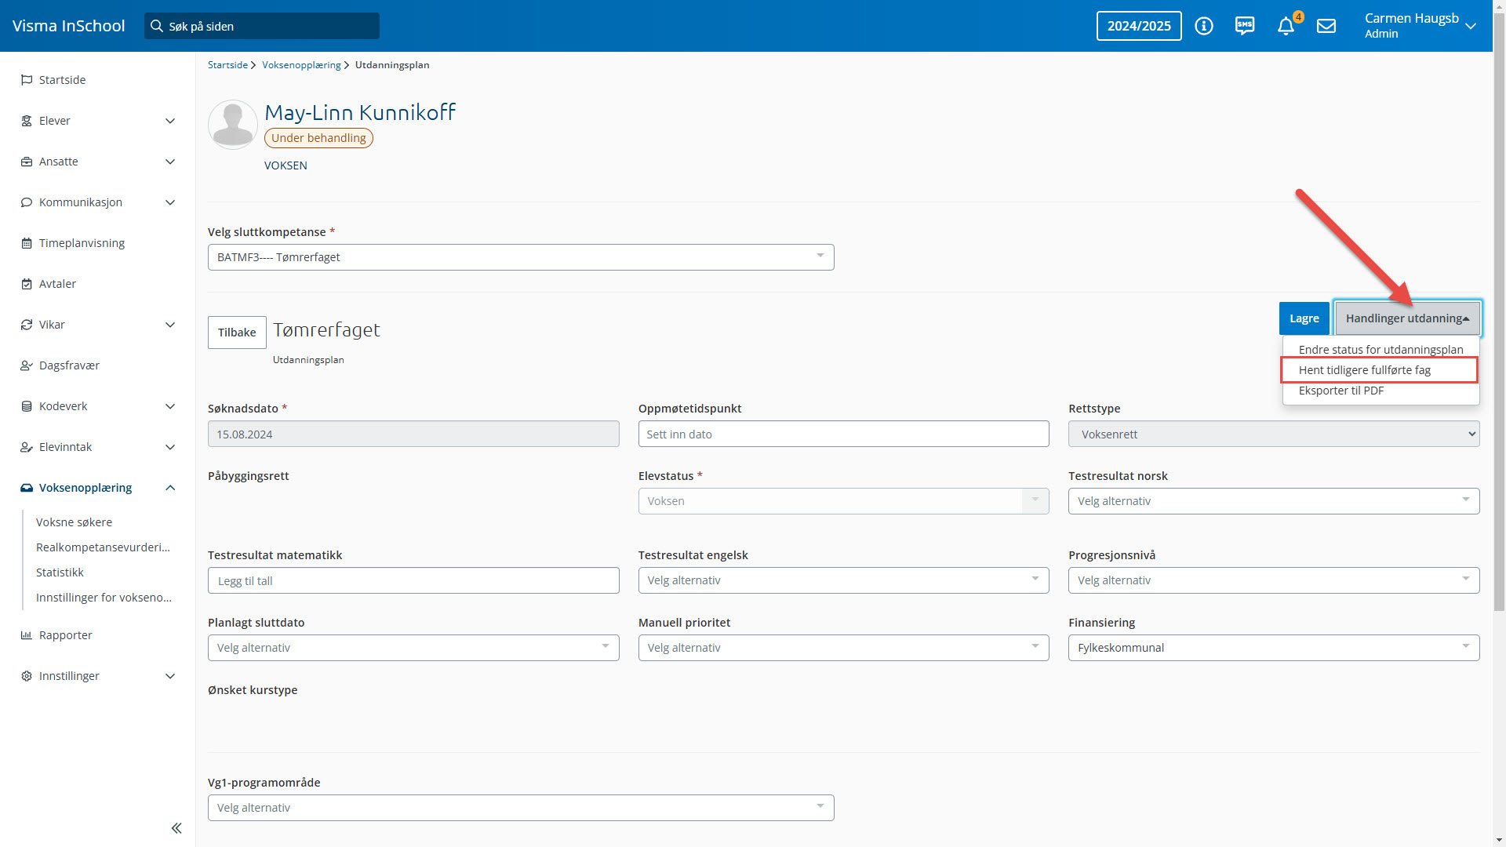Select Endre status for utdanningsplan

1380,350
